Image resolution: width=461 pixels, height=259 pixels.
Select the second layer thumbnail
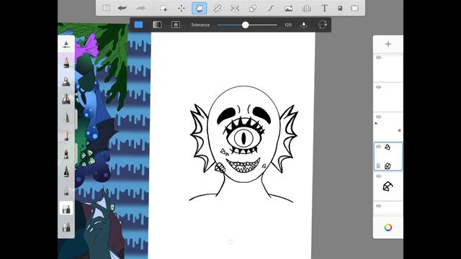coord(388,97)
